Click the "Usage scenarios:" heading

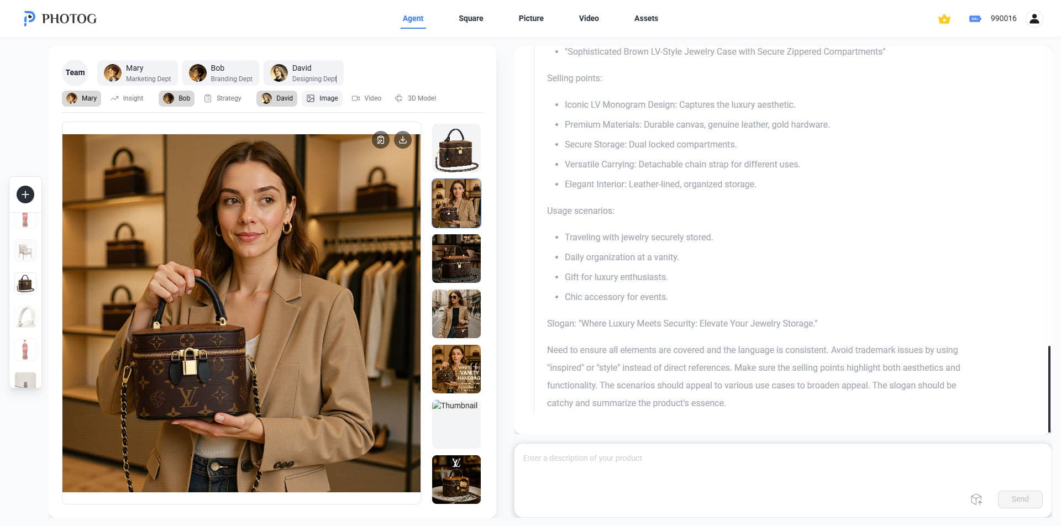point(580,211)
